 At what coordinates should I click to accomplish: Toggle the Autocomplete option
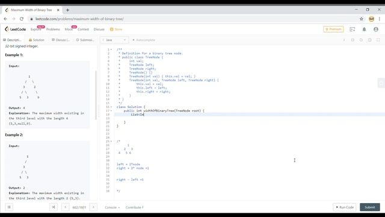pyautogui.click(x=144, y=40)
